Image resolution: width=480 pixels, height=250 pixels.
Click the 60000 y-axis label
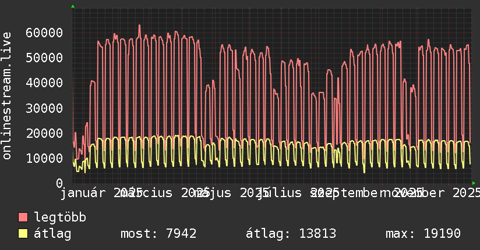pyautogui.click(x=46, y=33)
